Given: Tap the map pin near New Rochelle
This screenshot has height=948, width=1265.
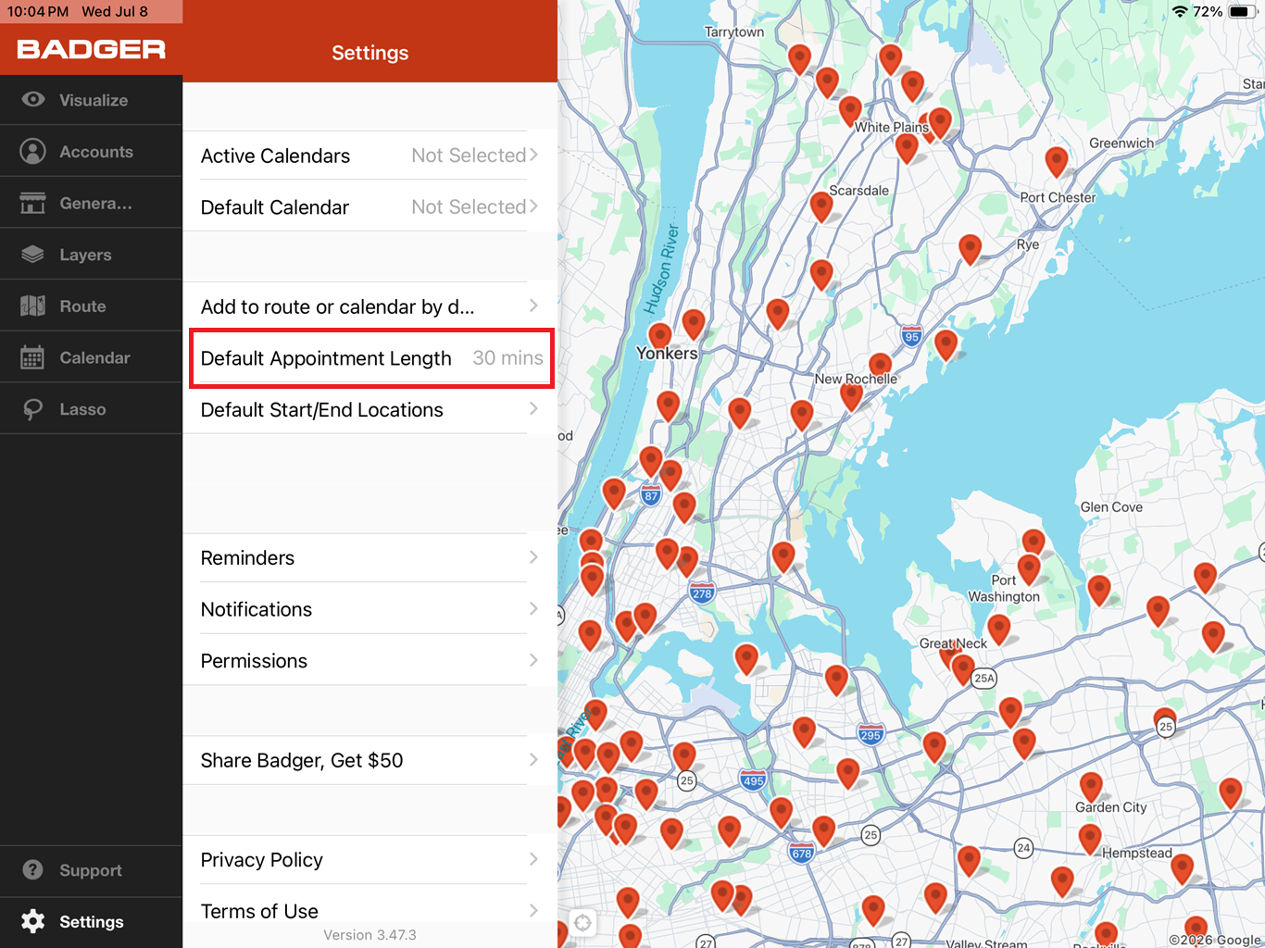Looking at the screenshot, I should [x=881, y=365].
